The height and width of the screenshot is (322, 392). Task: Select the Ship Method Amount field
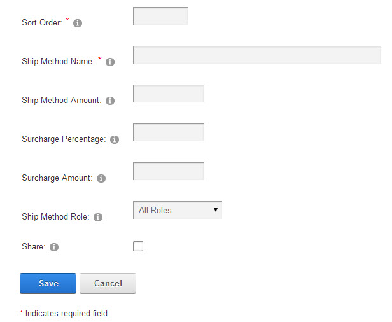click(169, 94)
